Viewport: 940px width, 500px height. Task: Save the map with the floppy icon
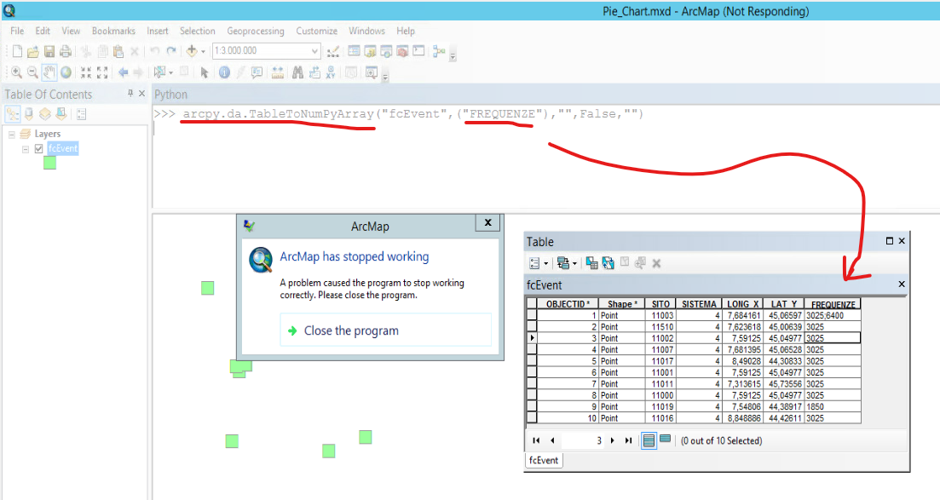click(x=49, y=52)
